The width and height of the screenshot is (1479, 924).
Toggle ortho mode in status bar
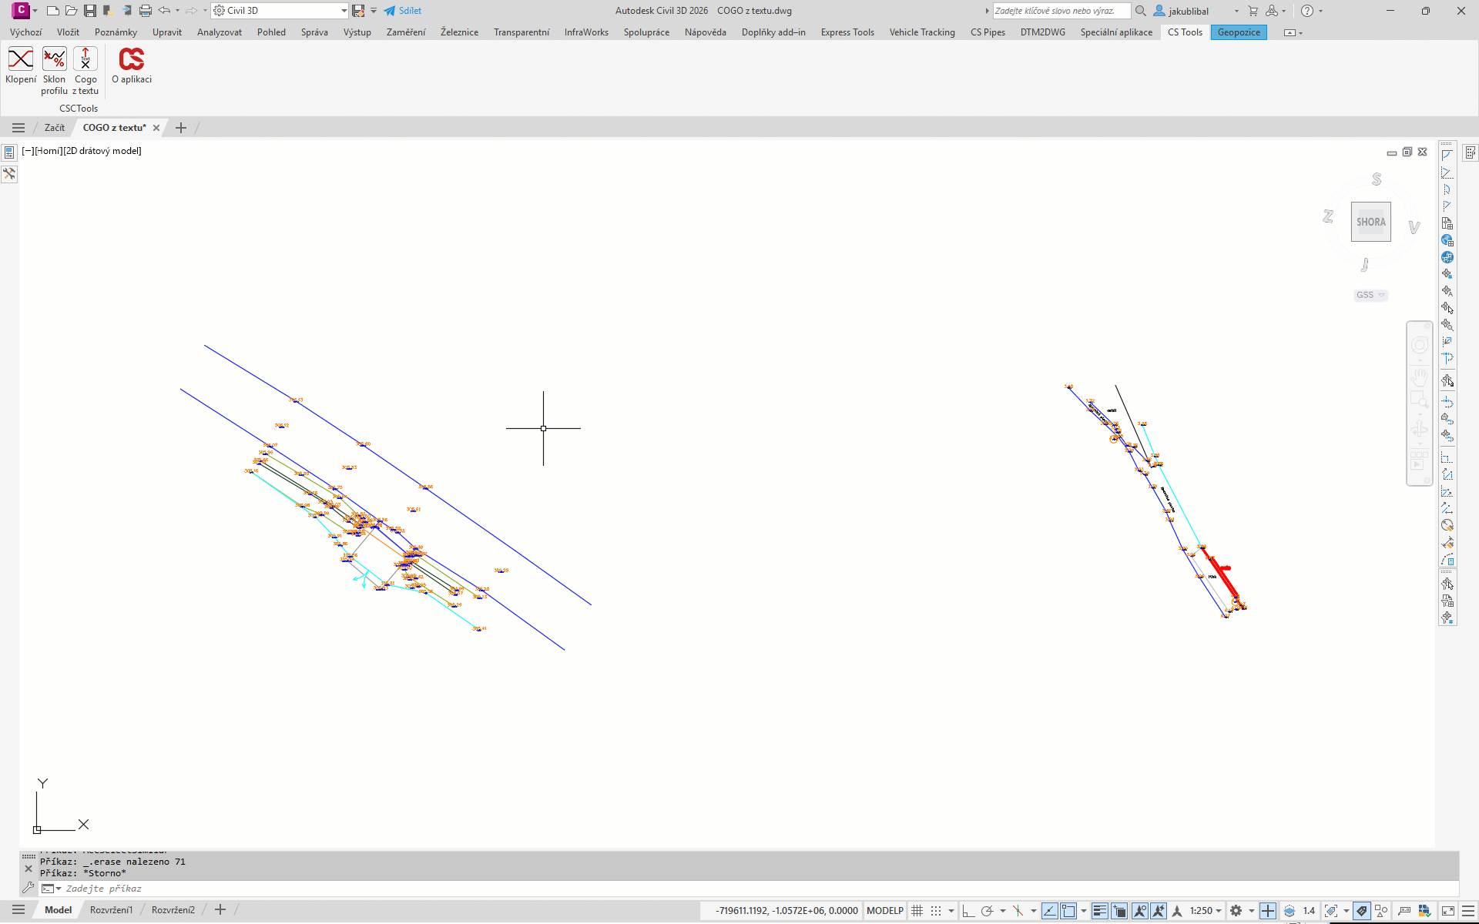click(x=968, y=911)
